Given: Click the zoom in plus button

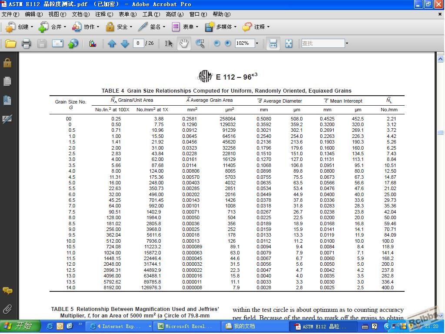Looking at the screenshot, I should (x=228, y=43).
